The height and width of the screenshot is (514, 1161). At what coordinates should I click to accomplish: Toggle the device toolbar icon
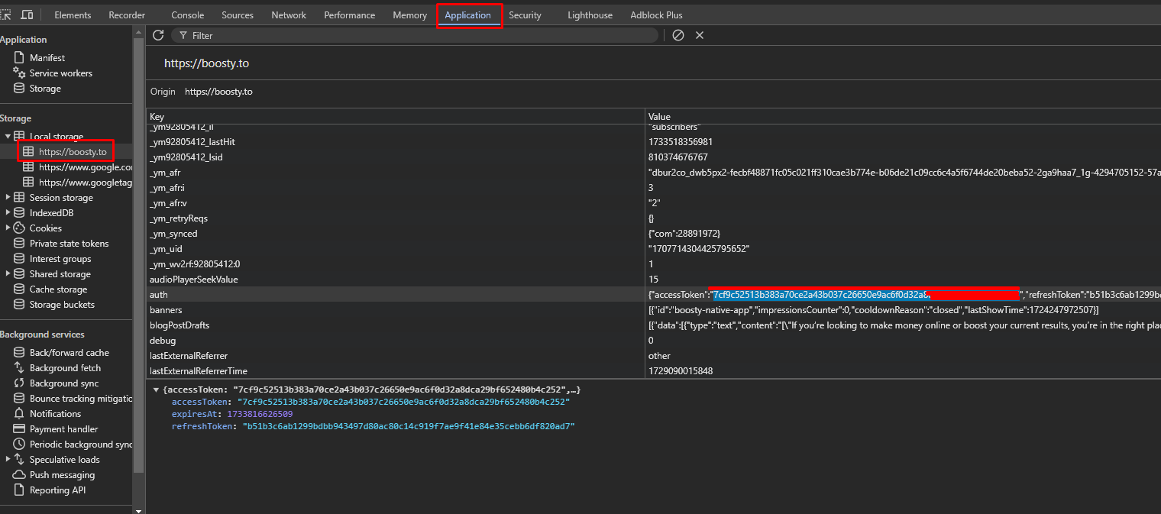27,15
